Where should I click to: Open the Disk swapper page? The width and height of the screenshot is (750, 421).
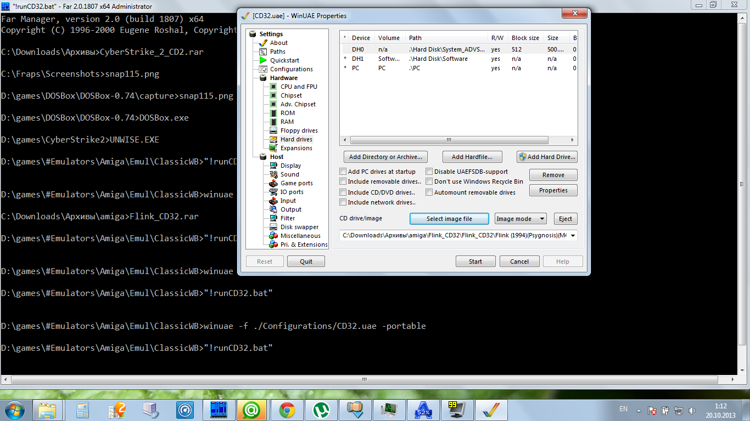[299, 227]
